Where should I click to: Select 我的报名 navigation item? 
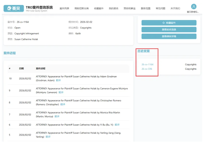[113, 9]
